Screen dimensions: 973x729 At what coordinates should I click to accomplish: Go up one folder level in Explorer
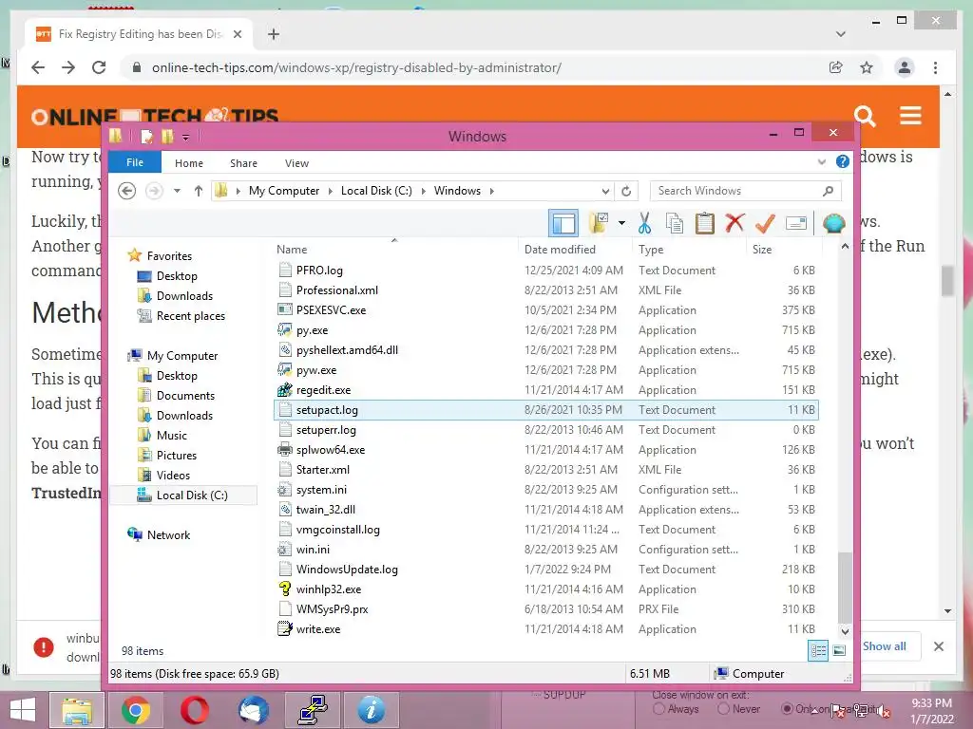point(198,191)
